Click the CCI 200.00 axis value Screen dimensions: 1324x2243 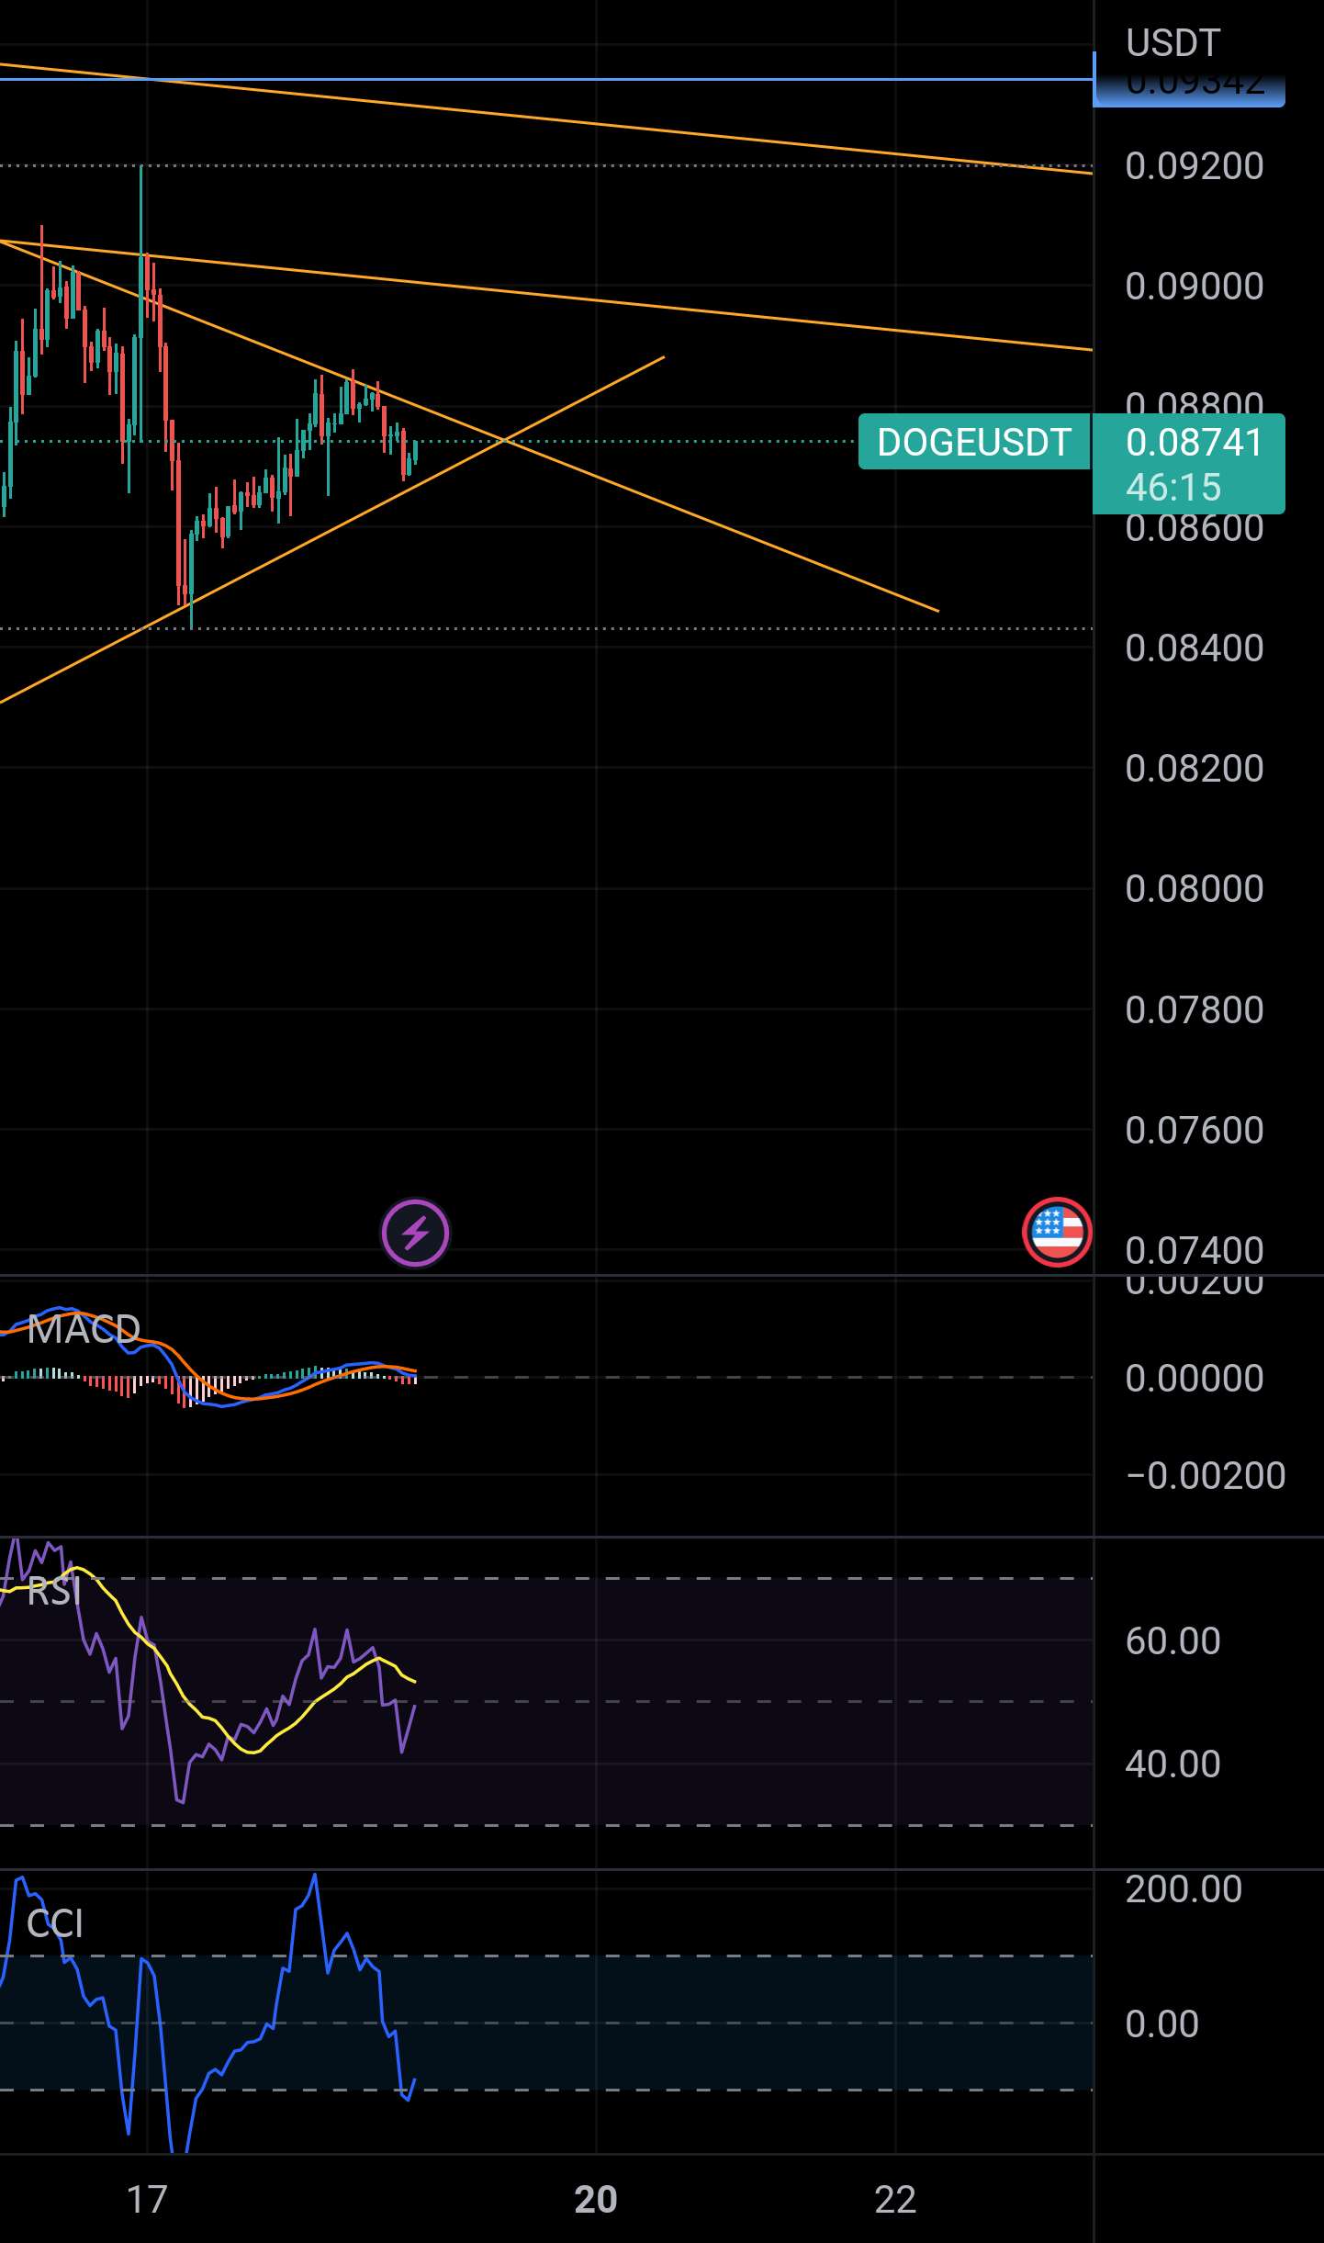[1184, 1889]
